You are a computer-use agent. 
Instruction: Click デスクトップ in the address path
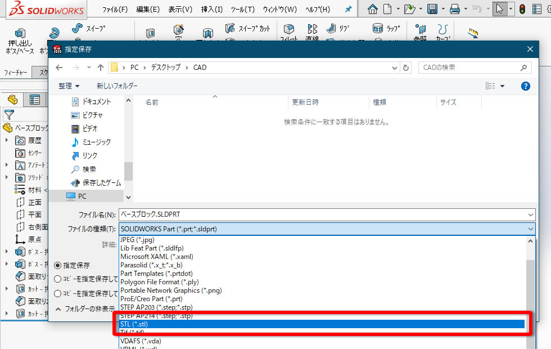165,68
